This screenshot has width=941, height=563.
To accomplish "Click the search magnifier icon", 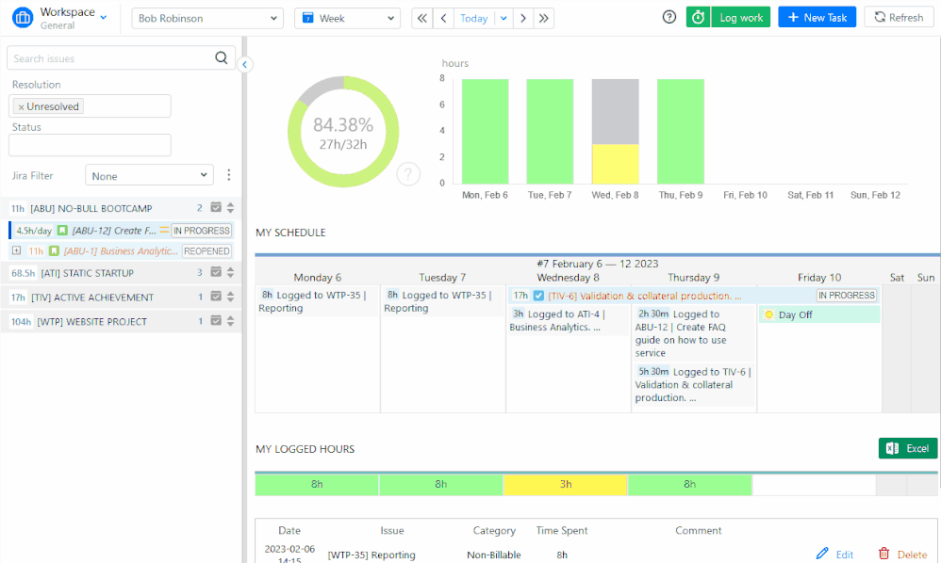I will pos(222,57).
